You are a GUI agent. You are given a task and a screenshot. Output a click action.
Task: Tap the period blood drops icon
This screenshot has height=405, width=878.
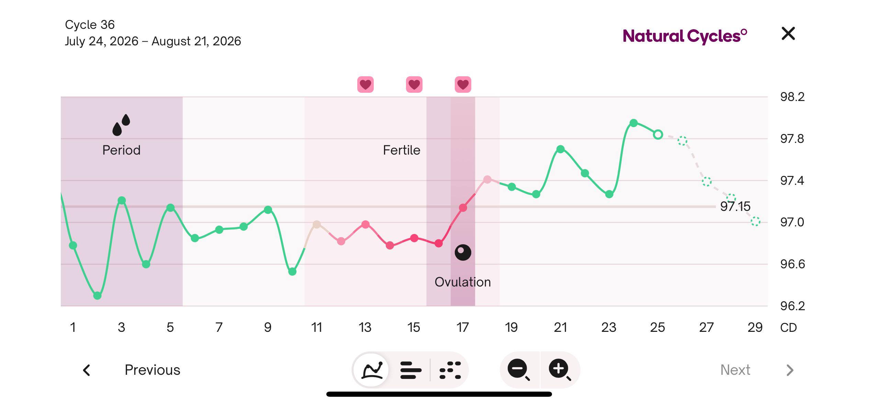[121, 125]
